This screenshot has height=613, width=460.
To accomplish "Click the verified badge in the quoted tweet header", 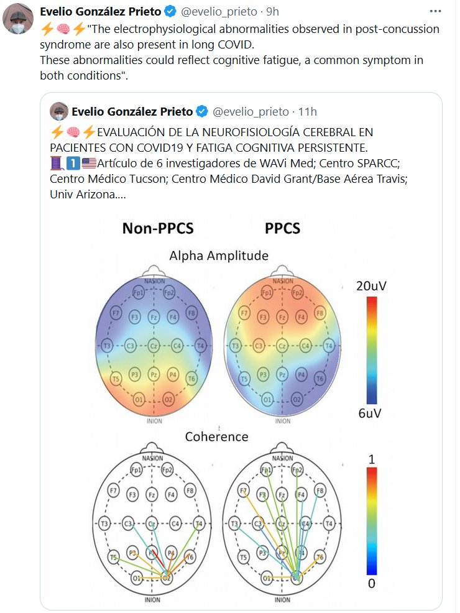I will pos(202,112).
